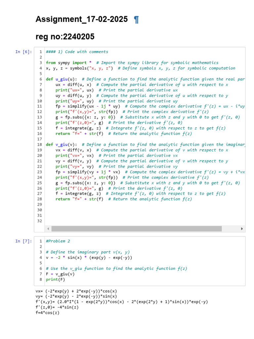The image size is (254, 339).
Task: Click the 'F = v_giu(v)' line
Action: [x=60, y=274]
